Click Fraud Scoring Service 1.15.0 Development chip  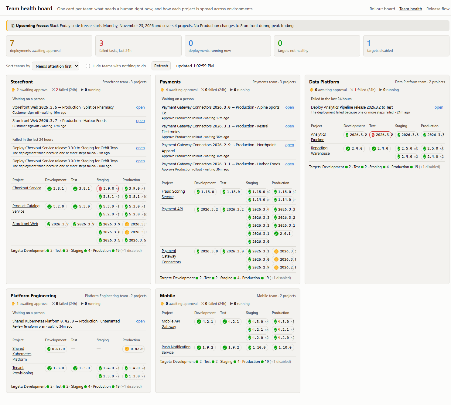(x=205, y=192)
